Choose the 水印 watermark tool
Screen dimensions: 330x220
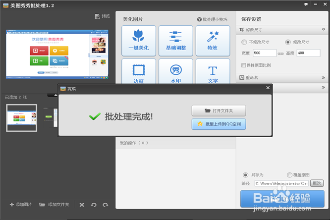(176, 71)
